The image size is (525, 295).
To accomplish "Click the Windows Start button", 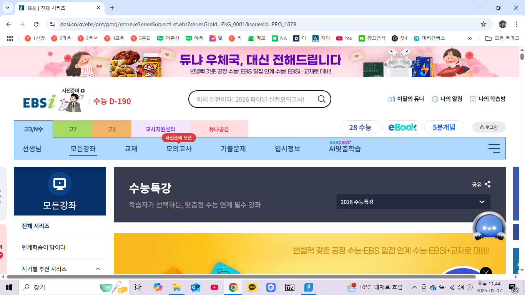I will tap(9, 287).
